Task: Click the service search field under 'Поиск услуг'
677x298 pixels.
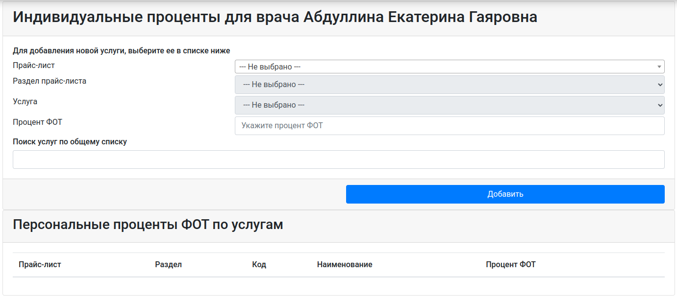Action: coord(338,160)
